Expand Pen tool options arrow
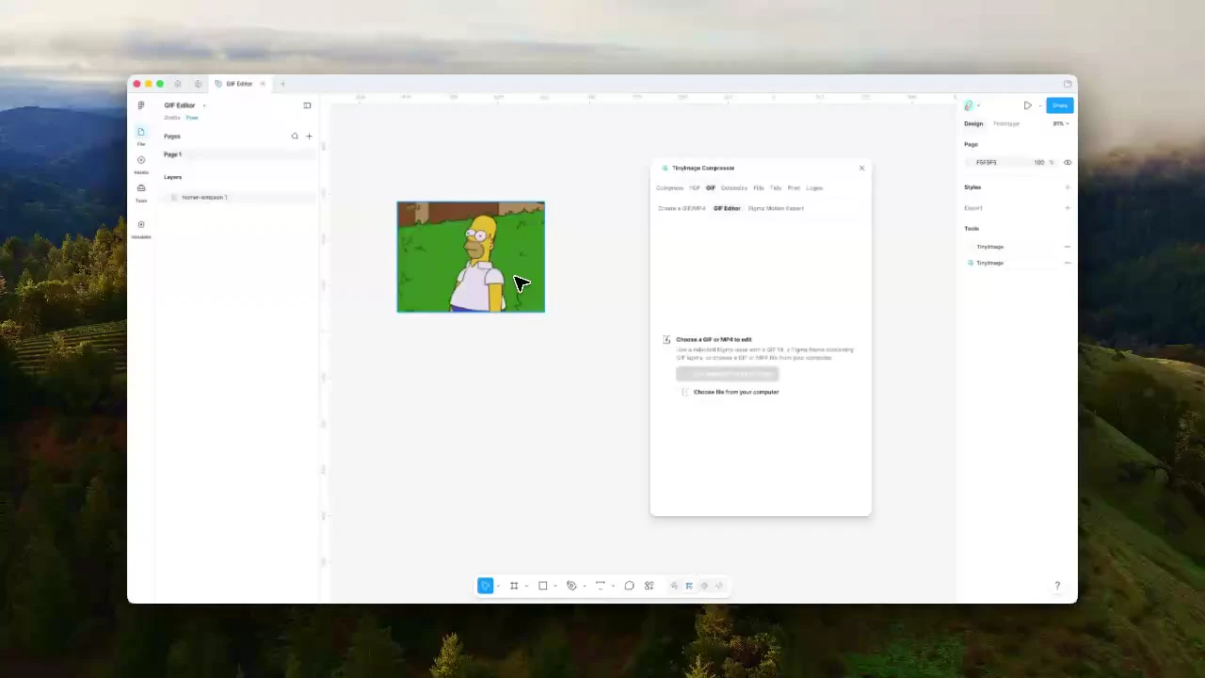1205x678 pixels. point(585,586)
